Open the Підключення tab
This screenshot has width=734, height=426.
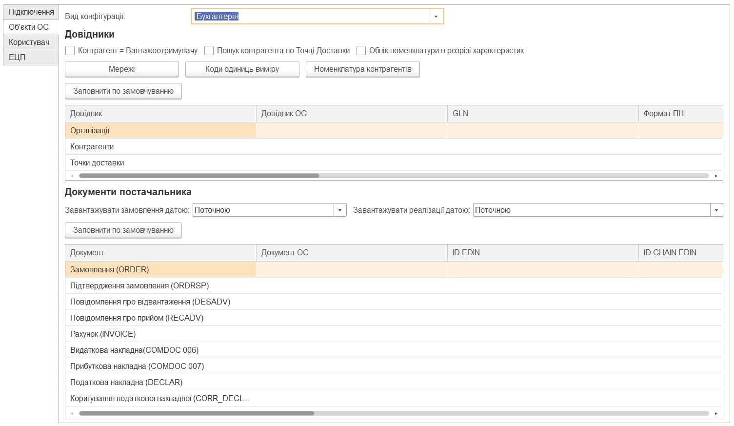point(31,12)
